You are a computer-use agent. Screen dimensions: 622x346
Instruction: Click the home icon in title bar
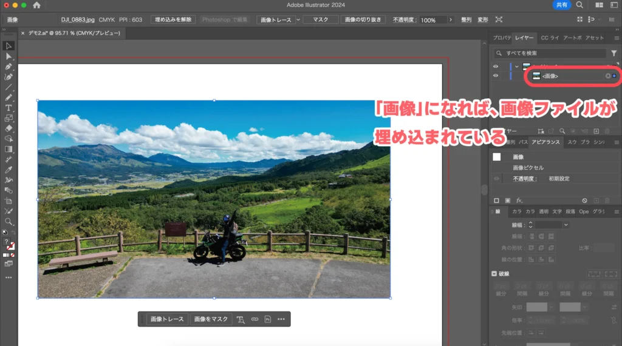pyautogui.click(x=36, y=5)
